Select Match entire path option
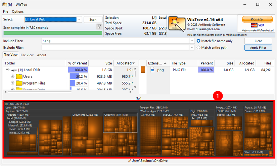 coord(198,48)
